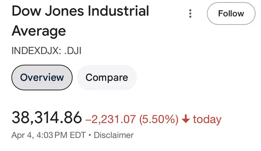The image size is (261, 151).
Task: Click the word "Average" in the title
Action: (39, 31)
